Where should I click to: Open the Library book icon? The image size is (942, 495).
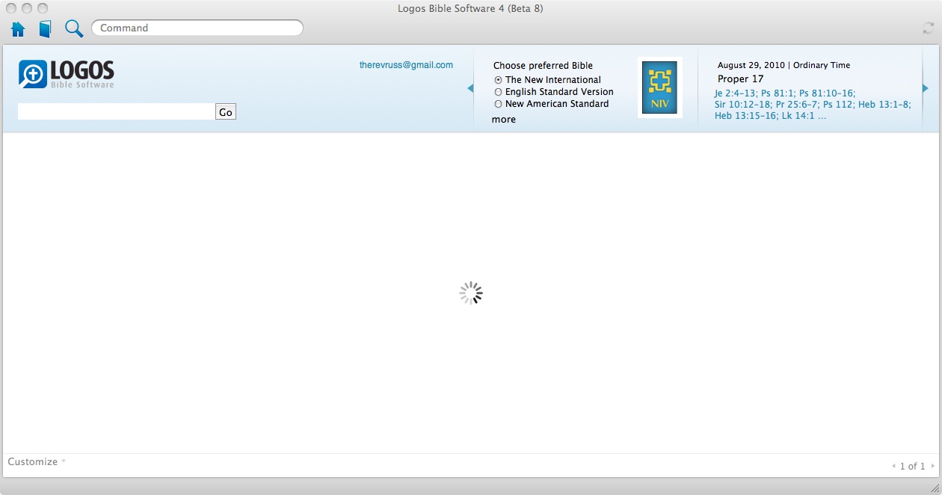[46, 29]
